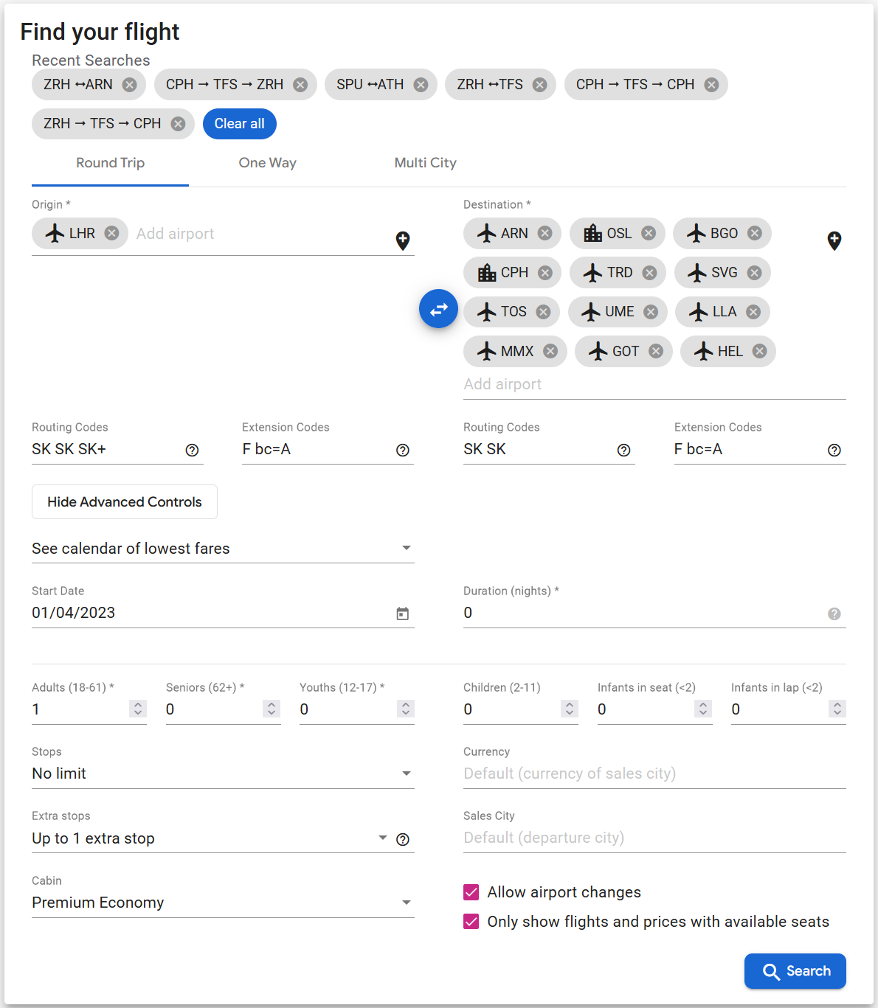Increase Adults count with the stepper

pyautogui.click(x=138, y=705)
